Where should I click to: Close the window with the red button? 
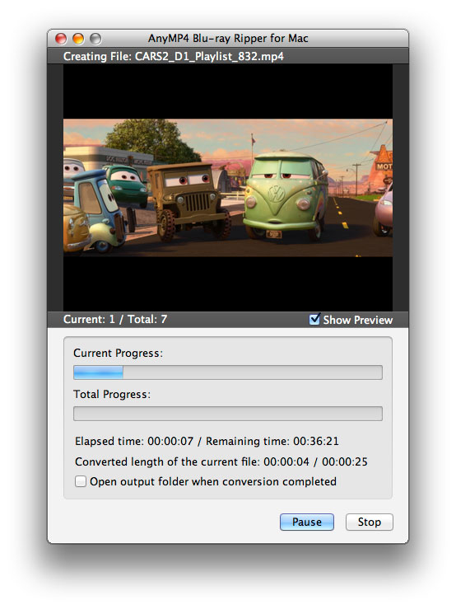(x=61, y=39)
